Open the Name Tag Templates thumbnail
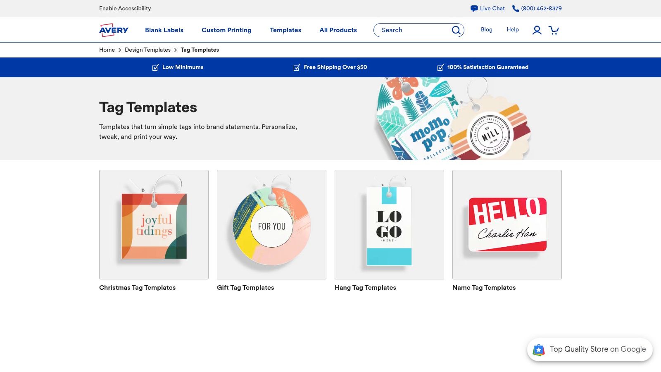661x372 pixels. [x=507, y=224]
